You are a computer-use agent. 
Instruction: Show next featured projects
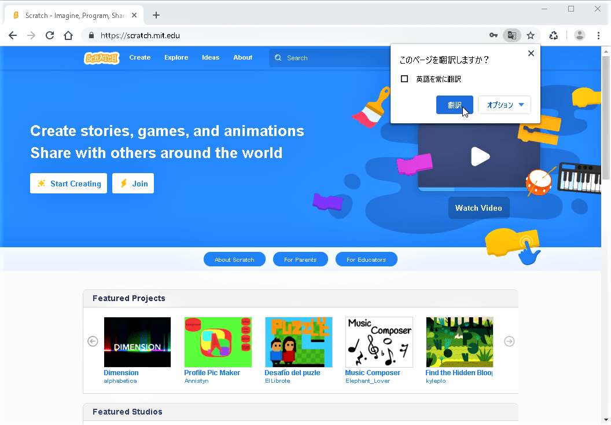(509, 341)
